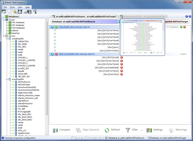Screen dimensions: 193x141
Task: Click the Refresh button
Action: coord(112,130)
